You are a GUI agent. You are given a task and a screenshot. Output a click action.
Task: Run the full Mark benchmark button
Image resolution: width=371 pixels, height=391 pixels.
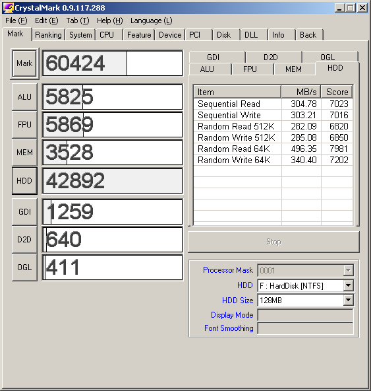pos(24,63)
